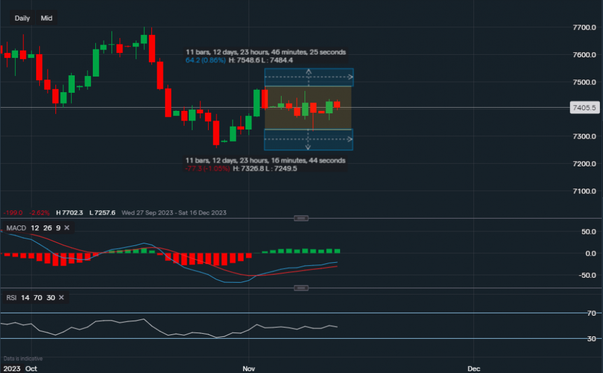603x373 pixels.
Task: Click the down arrow in lower blue measurement box
Action: pyautogui.click(x=308, y=146)
